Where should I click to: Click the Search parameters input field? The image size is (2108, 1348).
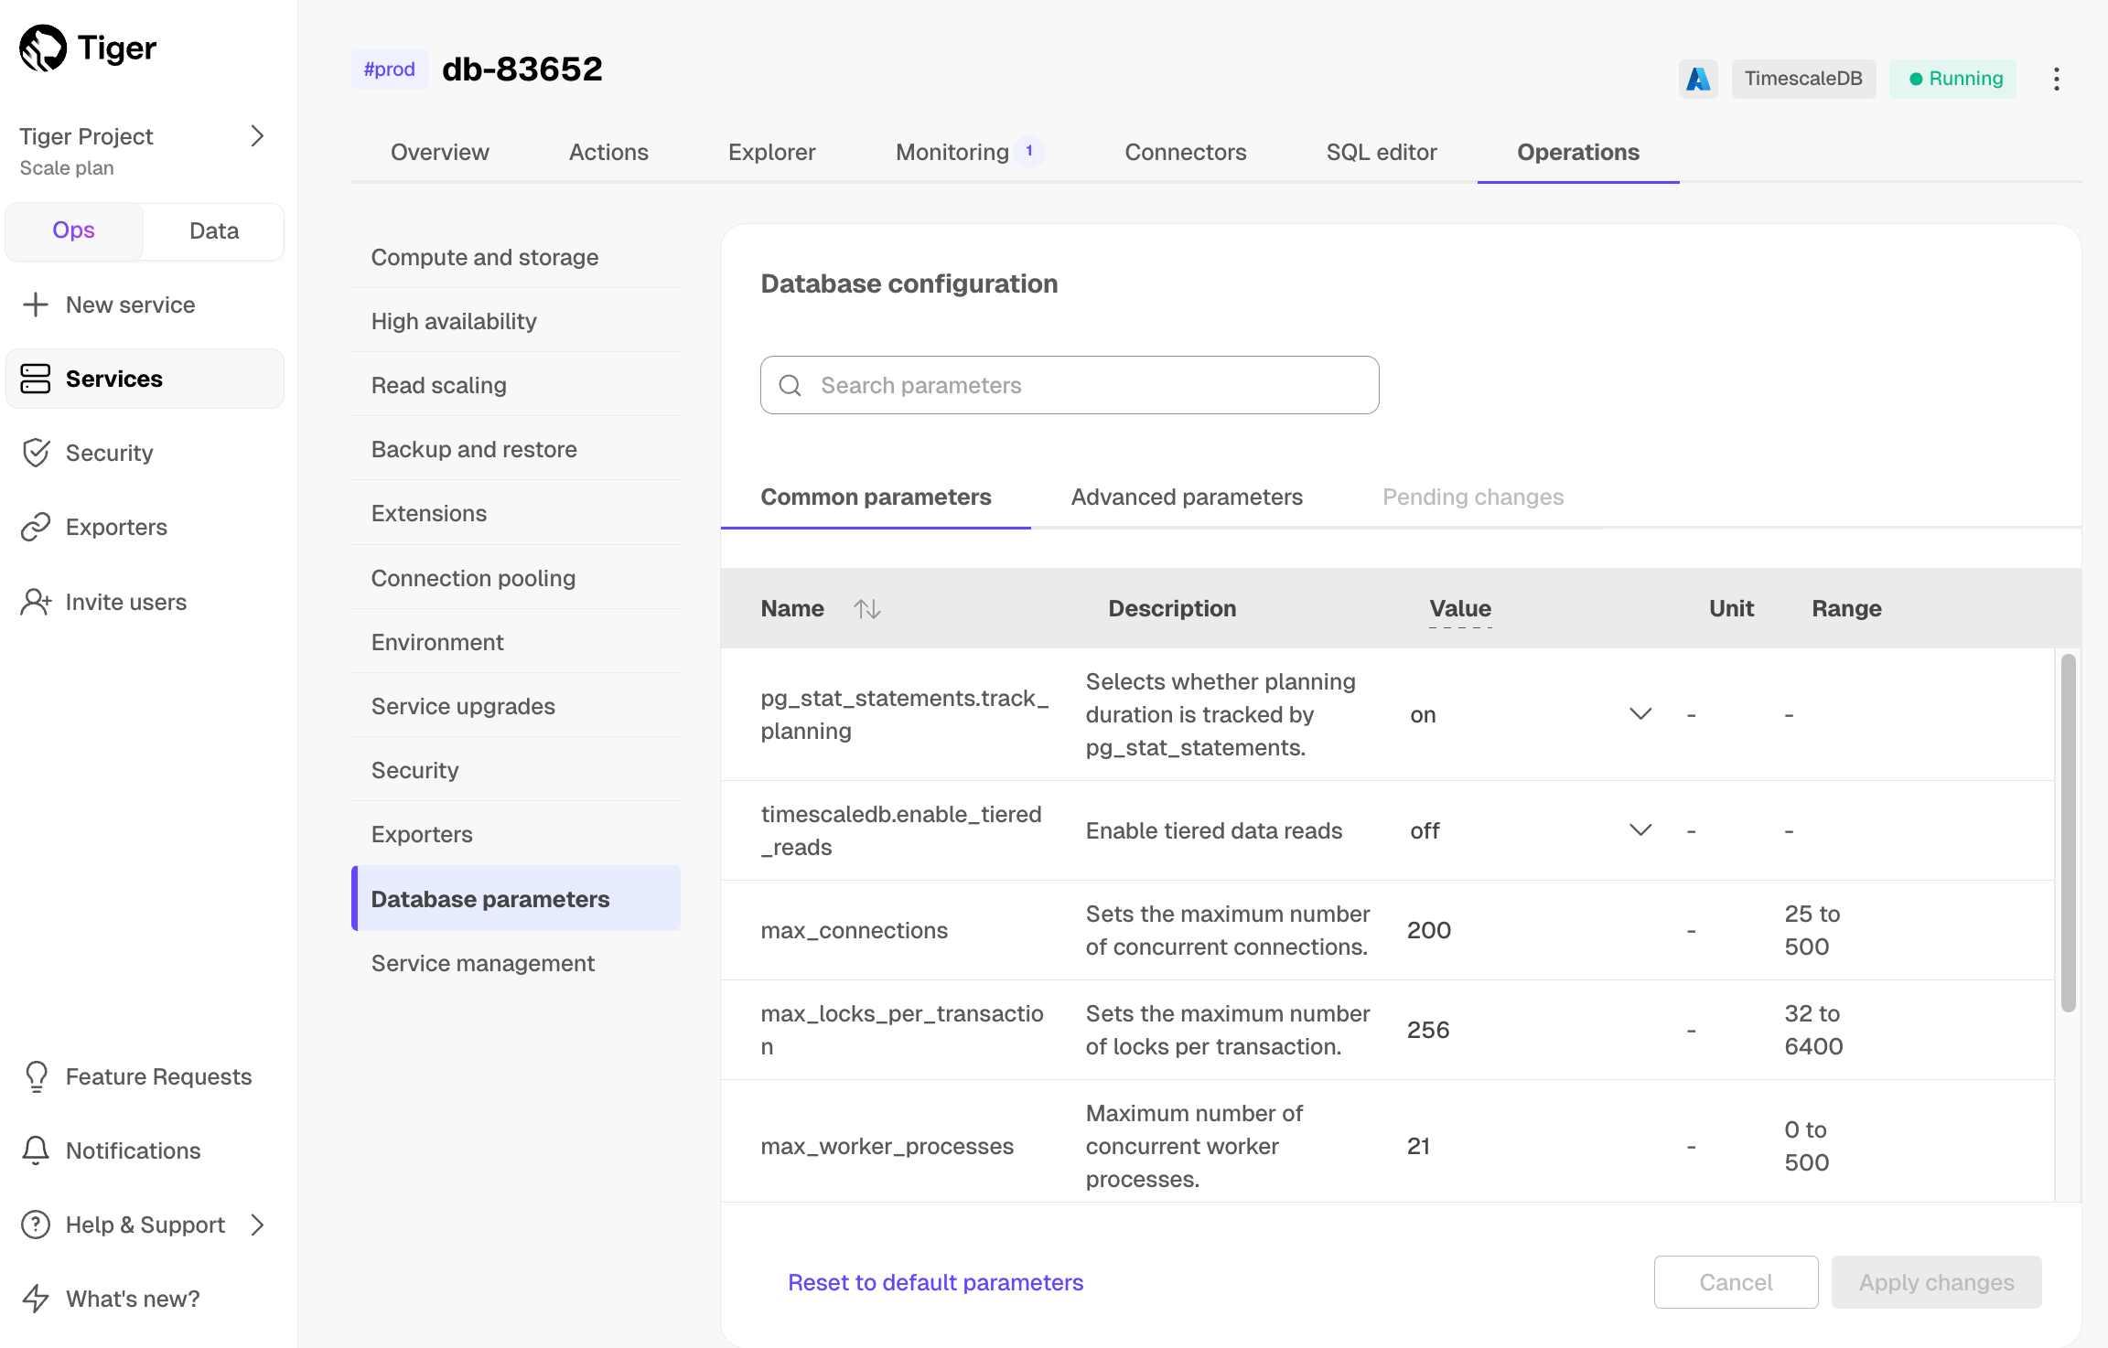coord(1069,385)
